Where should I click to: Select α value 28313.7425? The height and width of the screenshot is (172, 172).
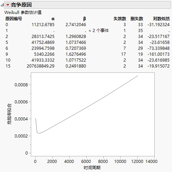pyautogui.click(x=43, y=37)
